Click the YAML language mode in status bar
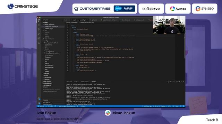The image size is (222, 124). pos(177,106)
